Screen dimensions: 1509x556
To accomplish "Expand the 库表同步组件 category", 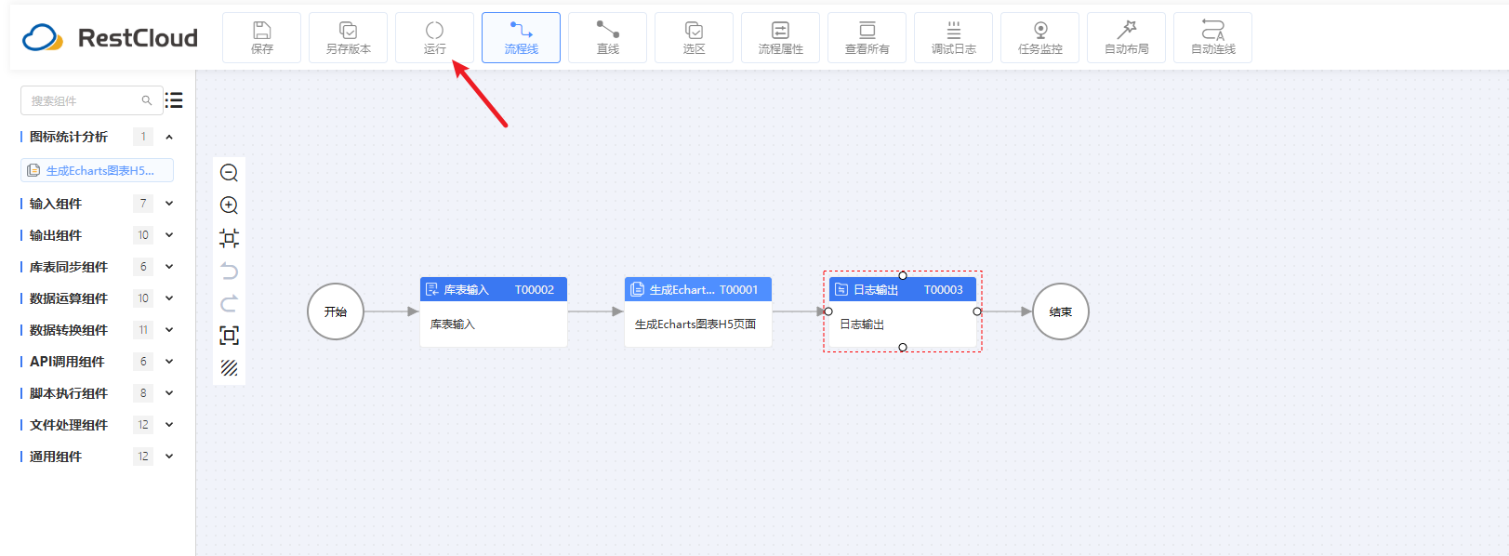I will 169,267.
